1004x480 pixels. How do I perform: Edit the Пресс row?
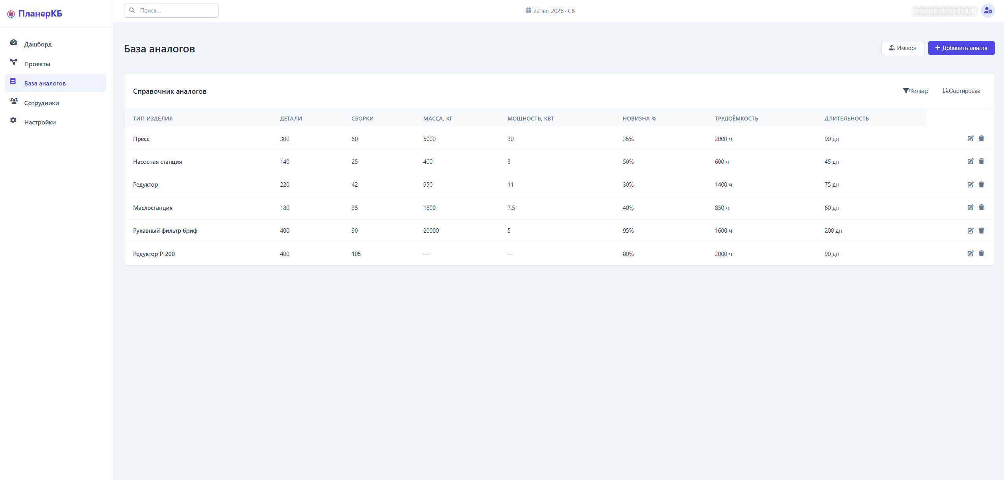click(x=970, y=139)
